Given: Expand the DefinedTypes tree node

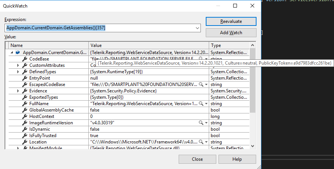Looking at the screenshot, I should point(18,72).
